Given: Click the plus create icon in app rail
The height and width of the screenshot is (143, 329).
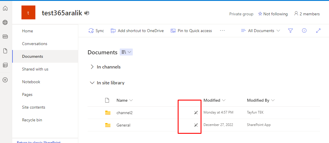Looking at the screenshot, I should [x=5, y=80].
